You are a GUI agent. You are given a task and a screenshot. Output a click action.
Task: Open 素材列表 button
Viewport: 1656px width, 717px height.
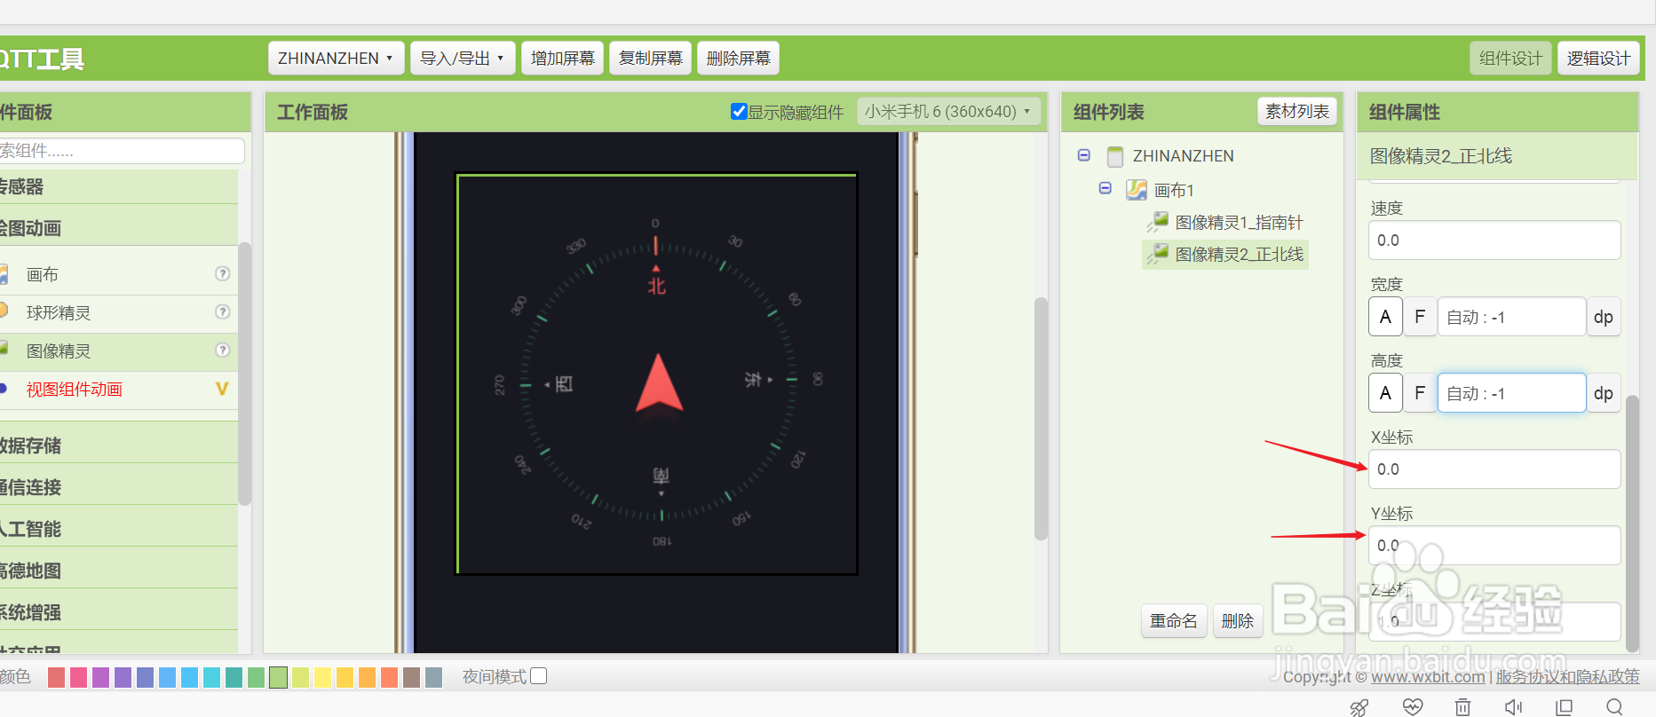tap(1297, 111)
